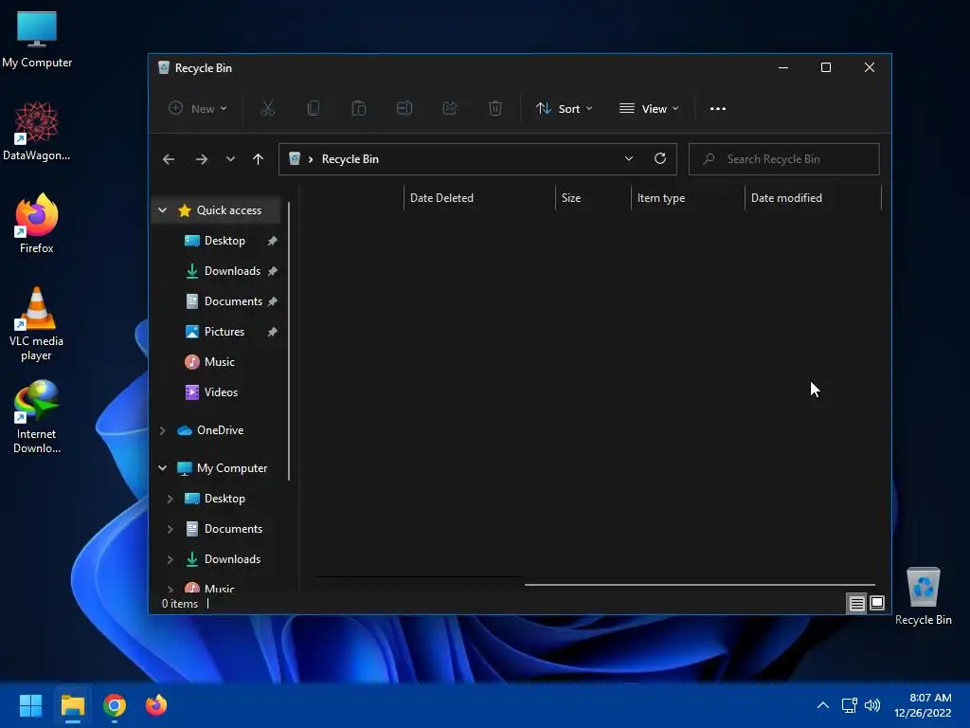970x728 pixels.
Task: Open pinned Documents under Quick access
Action: pos(233,301)
